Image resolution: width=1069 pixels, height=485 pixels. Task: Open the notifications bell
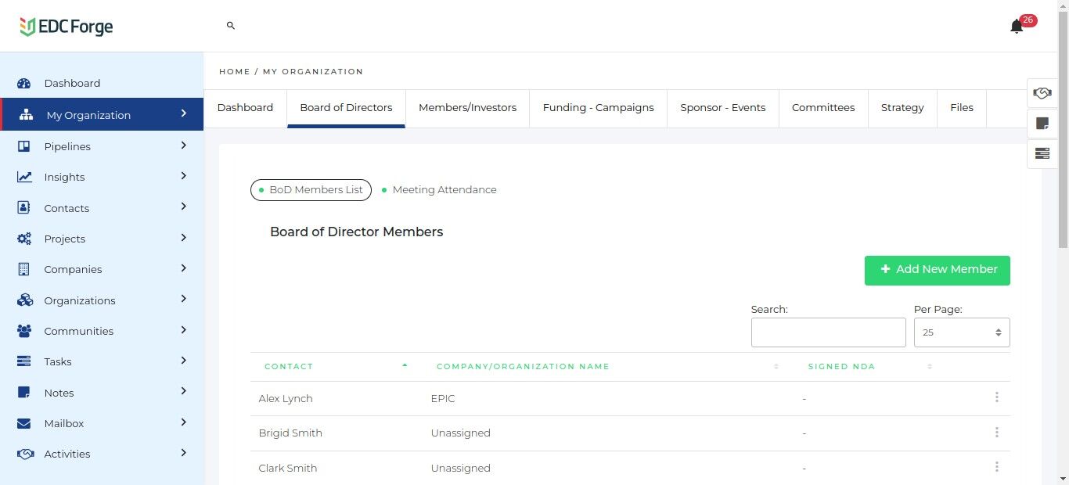pos(1017,27)
